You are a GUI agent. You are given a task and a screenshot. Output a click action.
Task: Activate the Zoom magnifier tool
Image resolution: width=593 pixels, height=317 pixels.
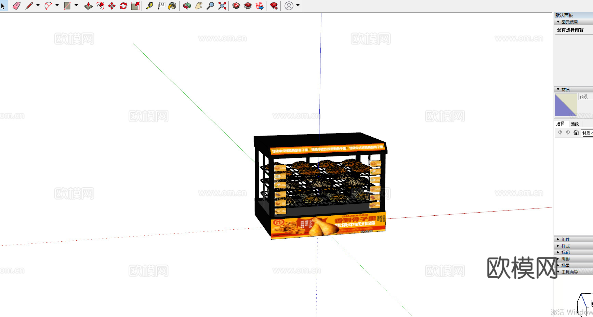[210, 6]
